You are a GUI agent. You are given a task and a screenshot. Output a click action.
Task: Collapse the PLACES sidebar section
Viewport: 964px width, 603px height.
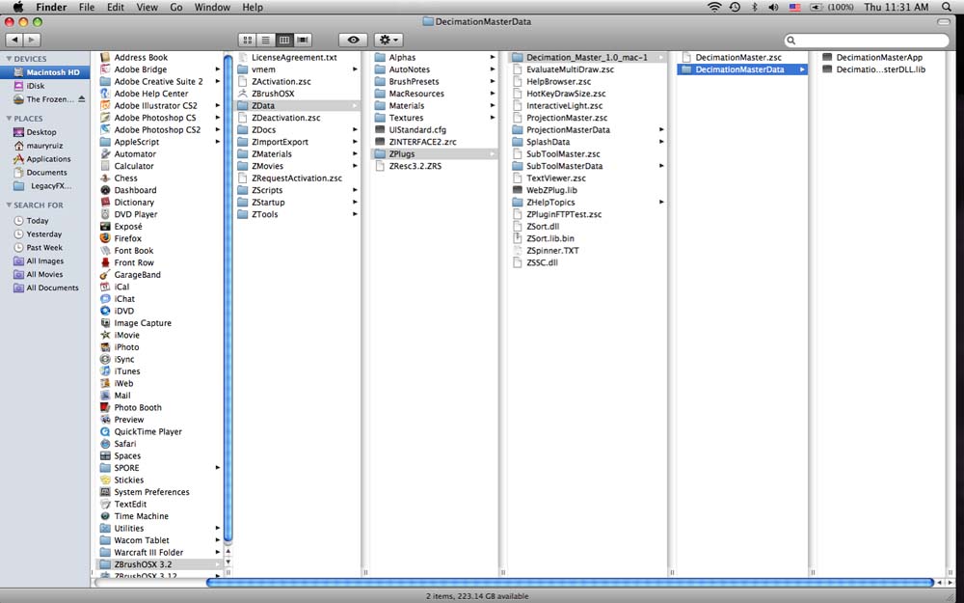click(9, 118)
